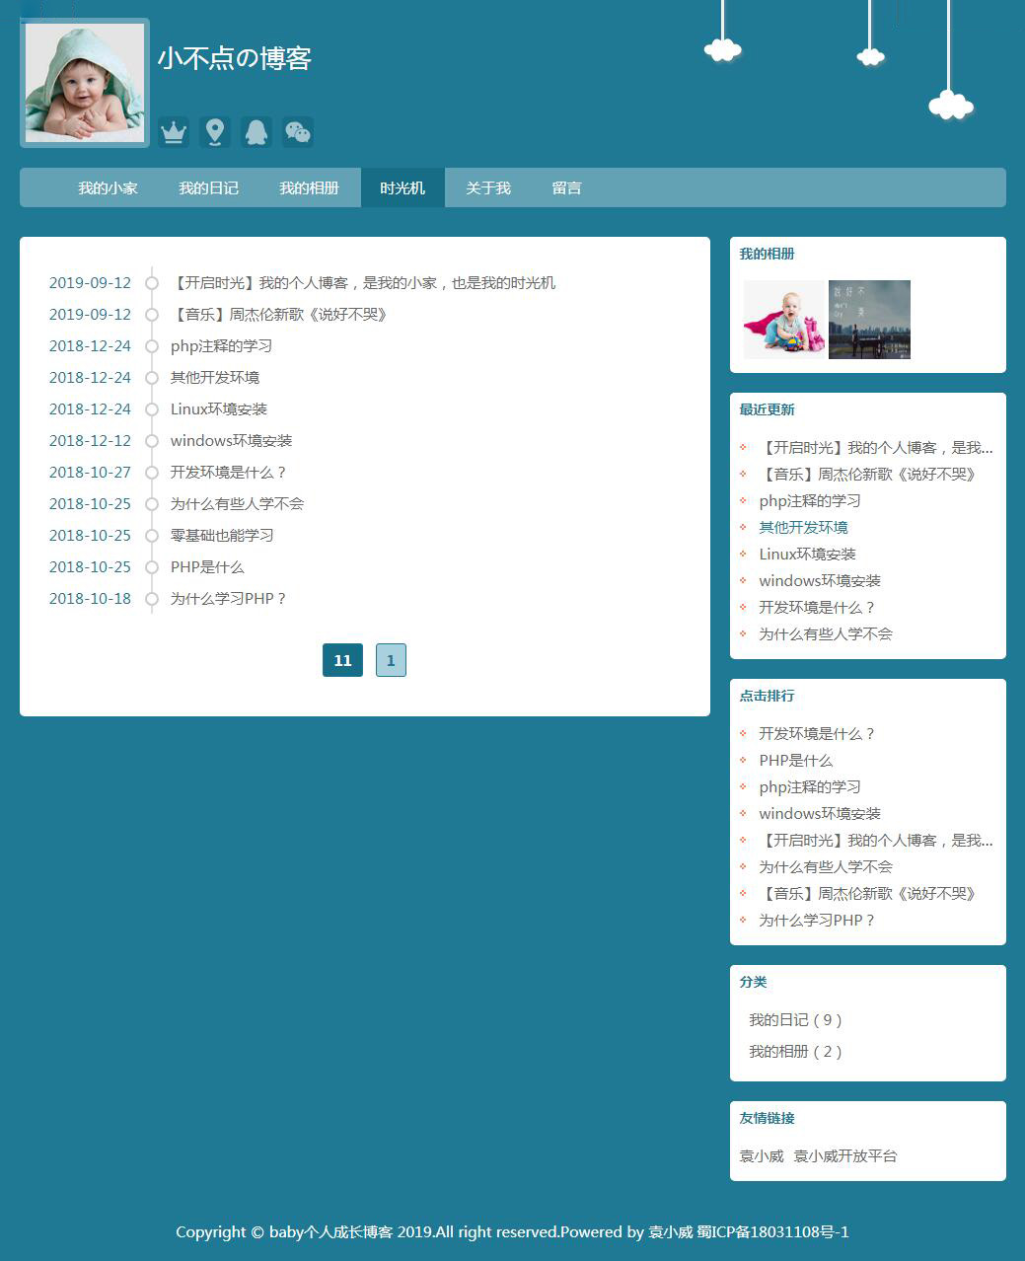Open the 我的小家 navigation tab
The image size is (1025, 1261).
click(x=108, y=187)
